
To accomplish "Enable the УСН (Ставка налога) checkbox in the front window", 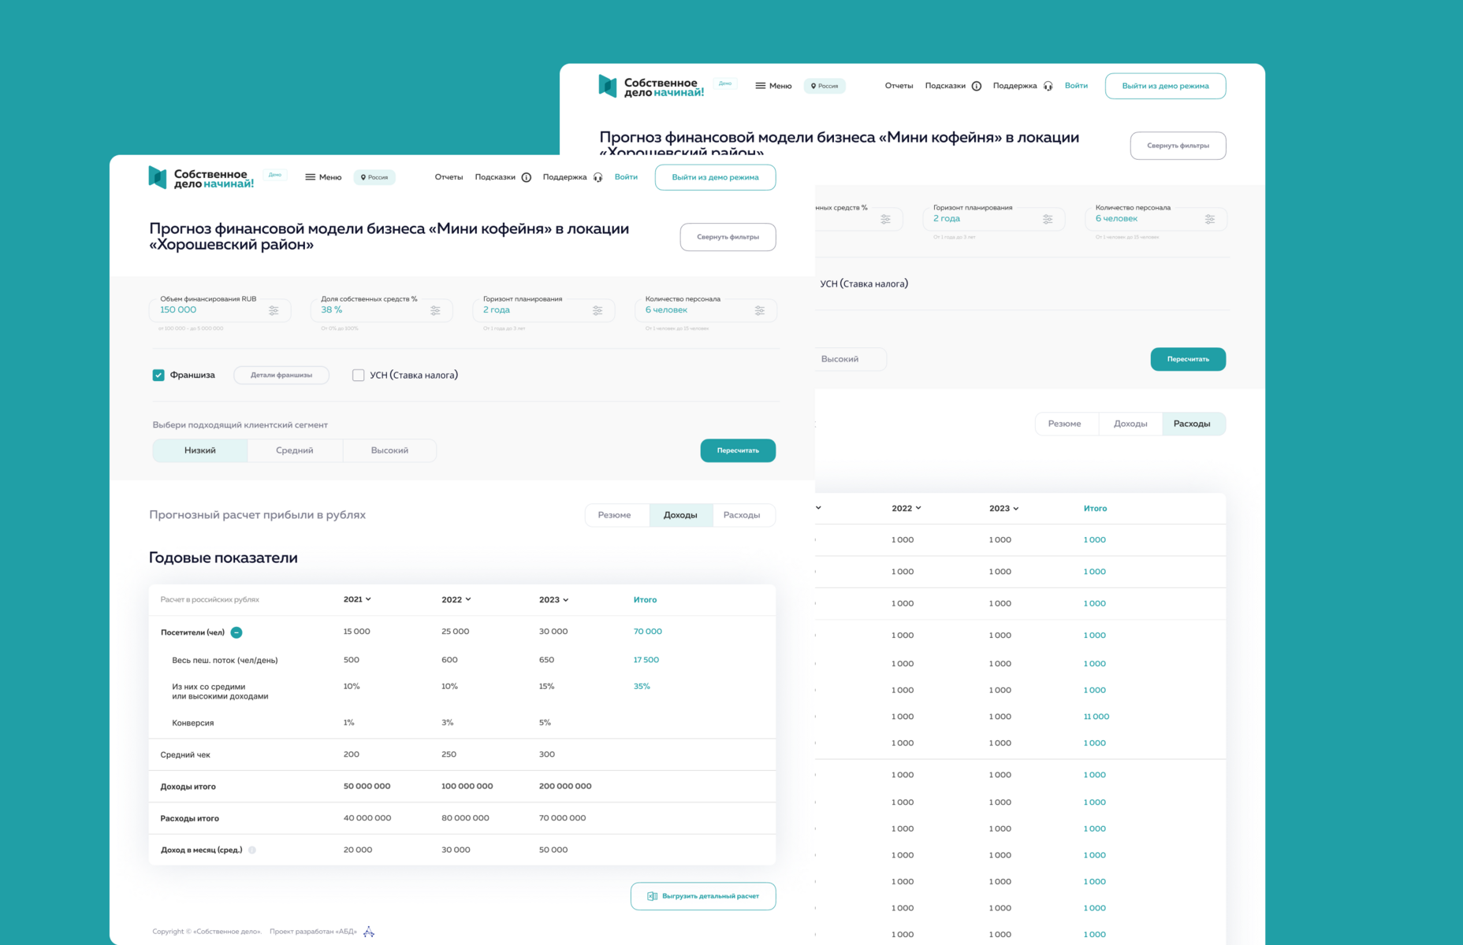I will click(358, 375).
